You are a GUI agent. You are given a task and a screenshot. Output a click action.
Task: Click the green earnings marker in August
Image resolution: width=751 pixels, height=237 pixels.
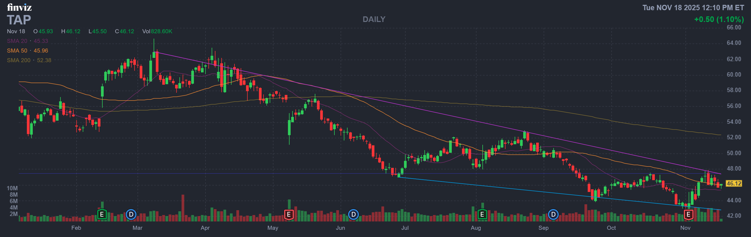pos(482,214)
